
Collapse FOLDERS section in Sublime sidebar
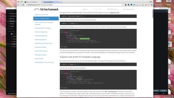click(x=8, y=29)
